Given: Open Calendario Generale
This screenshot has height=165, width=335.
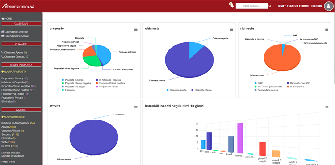Looking at the screenshot, I should pos(15,32).
